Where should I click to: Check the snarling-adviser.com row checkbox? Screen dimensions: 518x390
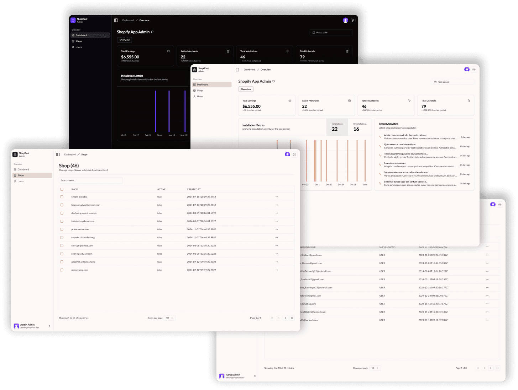[x=62, y=254]
